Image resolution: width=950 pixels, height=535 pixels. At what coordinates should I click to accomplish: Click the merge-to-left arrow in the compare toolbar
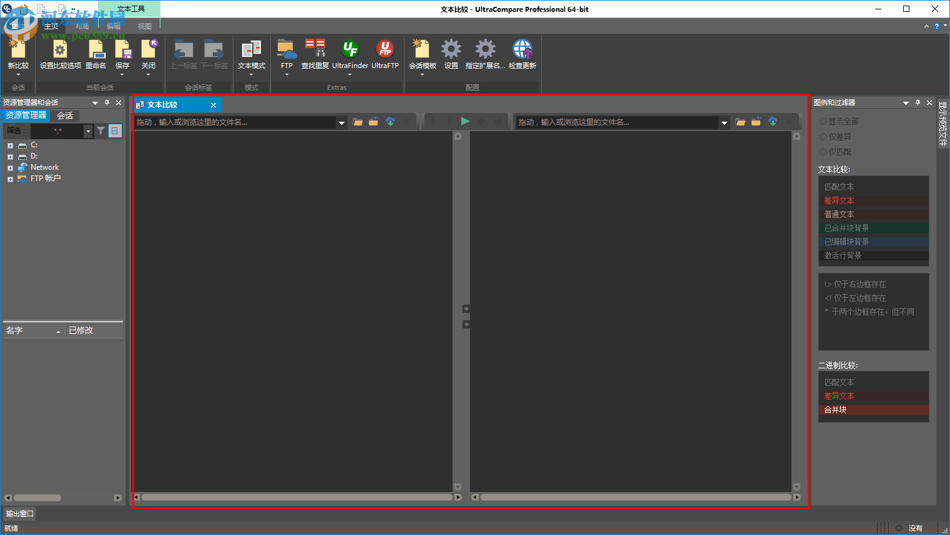[481, 121]
